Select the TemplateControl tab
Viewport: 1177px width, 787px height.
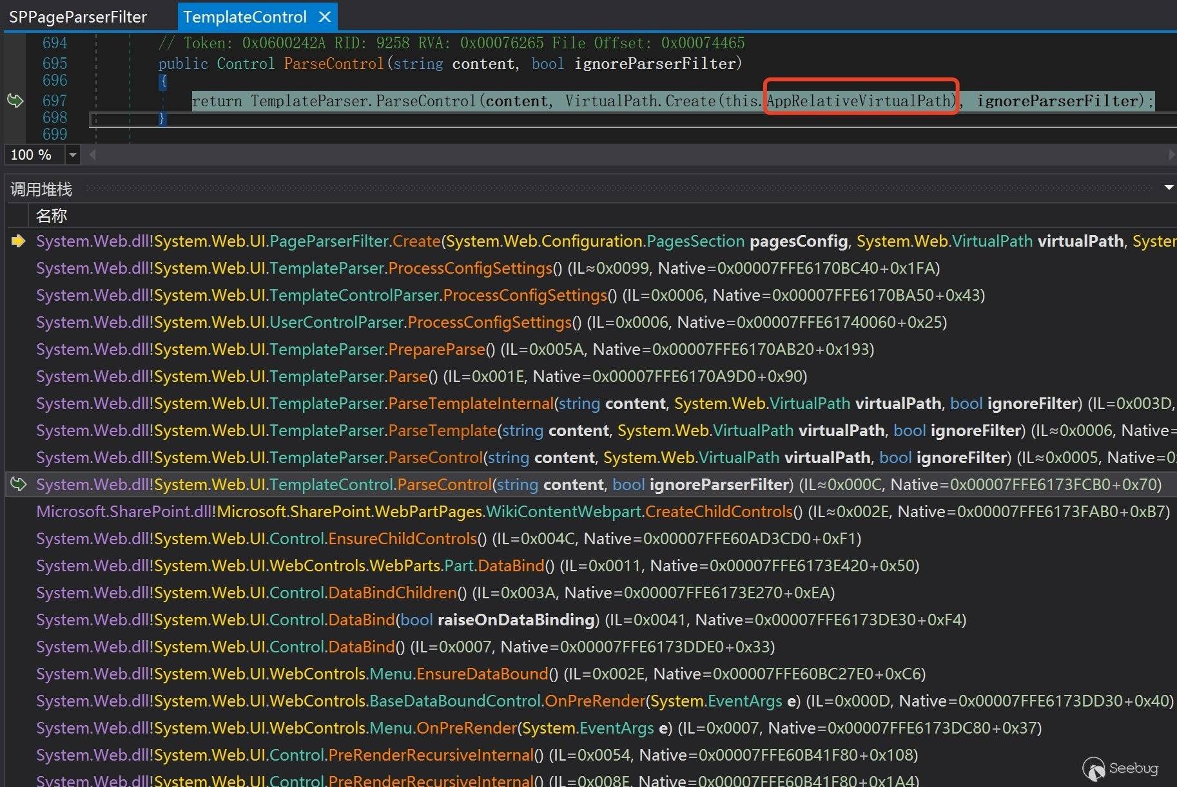tap(244, 17)
